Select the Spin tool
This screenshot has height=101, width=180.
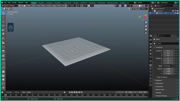pyautogui.click(x=3, y=76)
